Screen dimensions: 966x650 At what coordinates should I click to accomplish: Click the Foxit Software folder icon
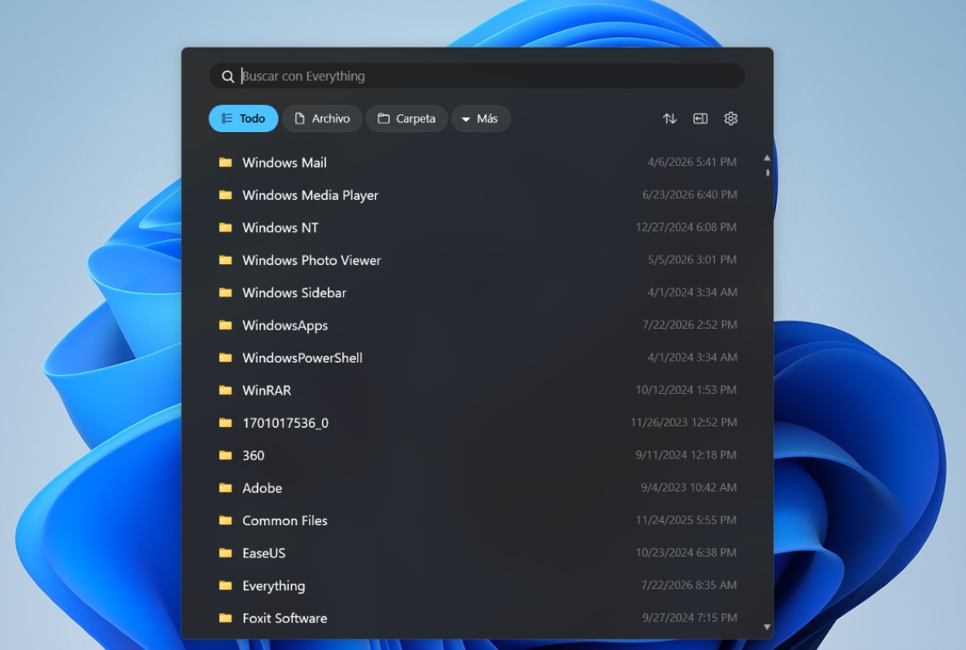coord(225,618)
